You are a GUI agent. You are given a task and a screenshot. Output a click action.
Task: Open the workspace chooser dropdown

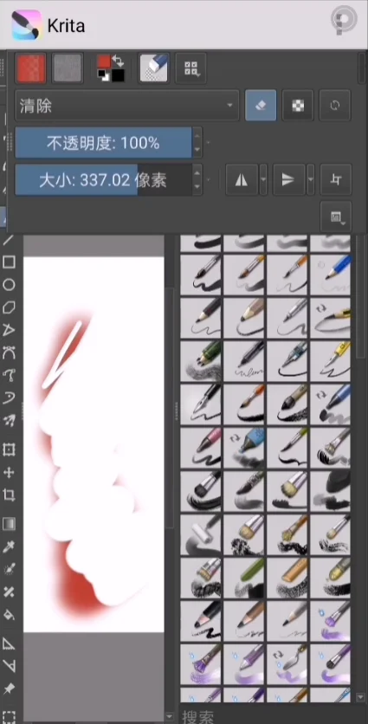point(336,217)
